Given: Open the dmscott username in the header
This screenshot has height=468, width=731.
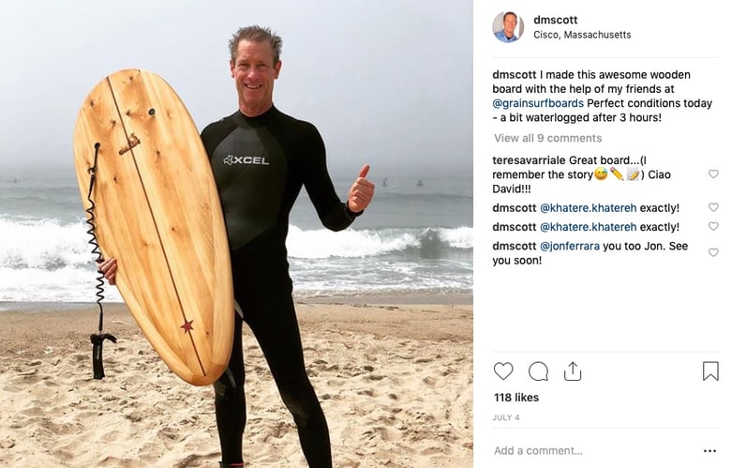Looking at the screenshot, I should coord(555,20).
